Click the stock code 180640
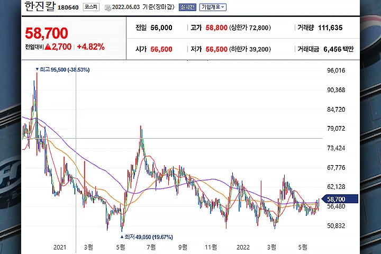Viewport: 381px width, 254px height. (68, 7)
